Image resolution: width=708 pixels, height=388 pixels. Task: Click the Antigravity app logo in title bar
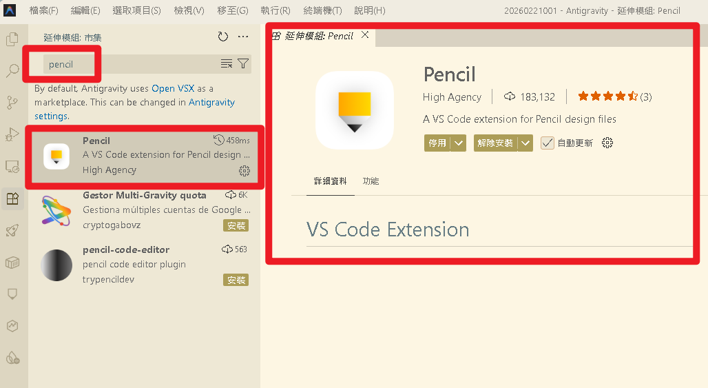tap(10, 10)
